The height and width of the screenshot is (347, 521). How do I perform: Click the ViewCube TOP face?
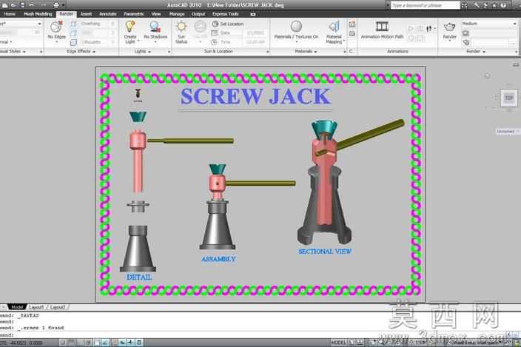click(508, 98)
